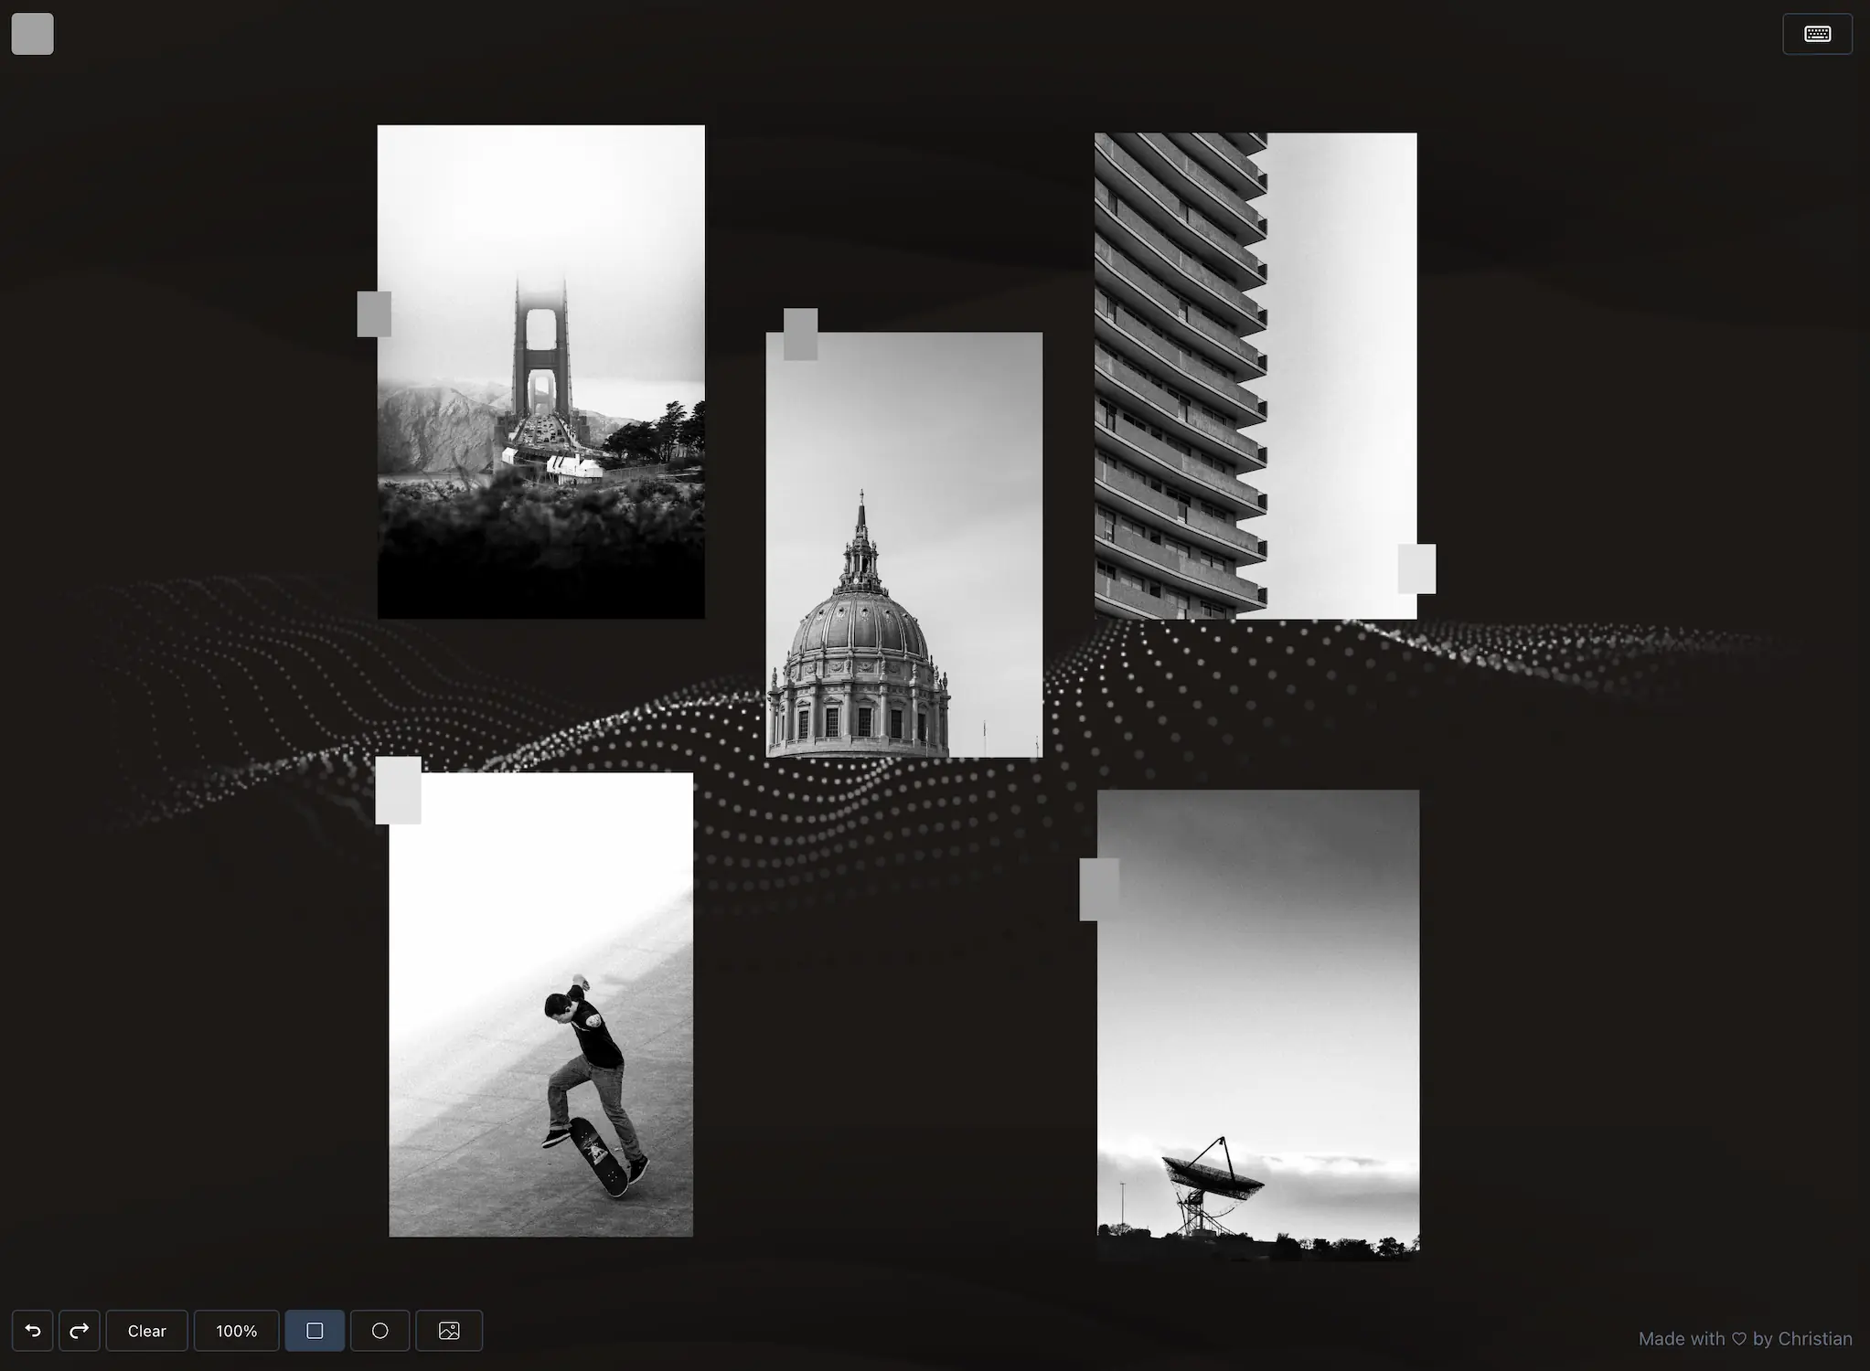Click the undo arrow button
Screen dimensions: 1870x1371
32,1331
